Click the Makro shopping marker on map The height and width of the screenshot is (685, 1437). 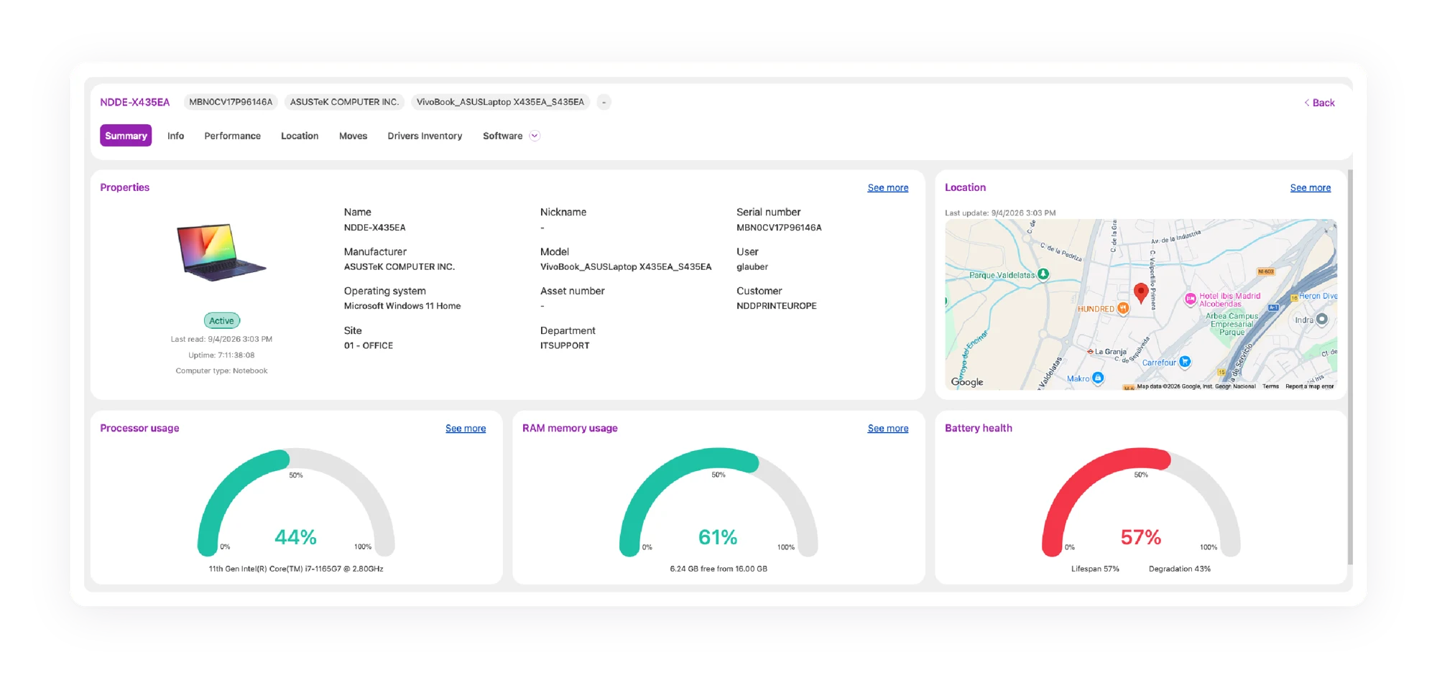click(1098, 378)
